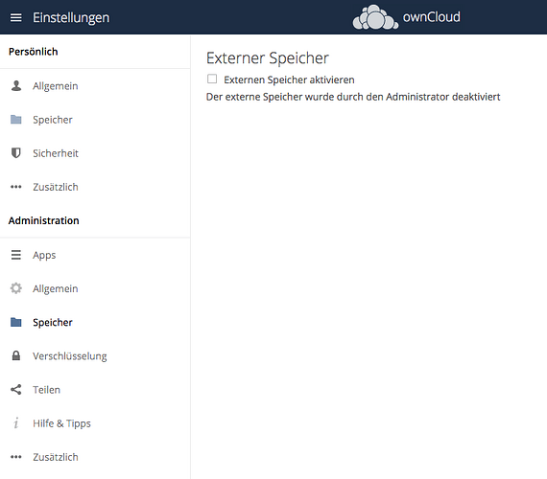Click the padlock icon for Verschlüsselung
The image size is (547, 479).
[x=16, y=355]
